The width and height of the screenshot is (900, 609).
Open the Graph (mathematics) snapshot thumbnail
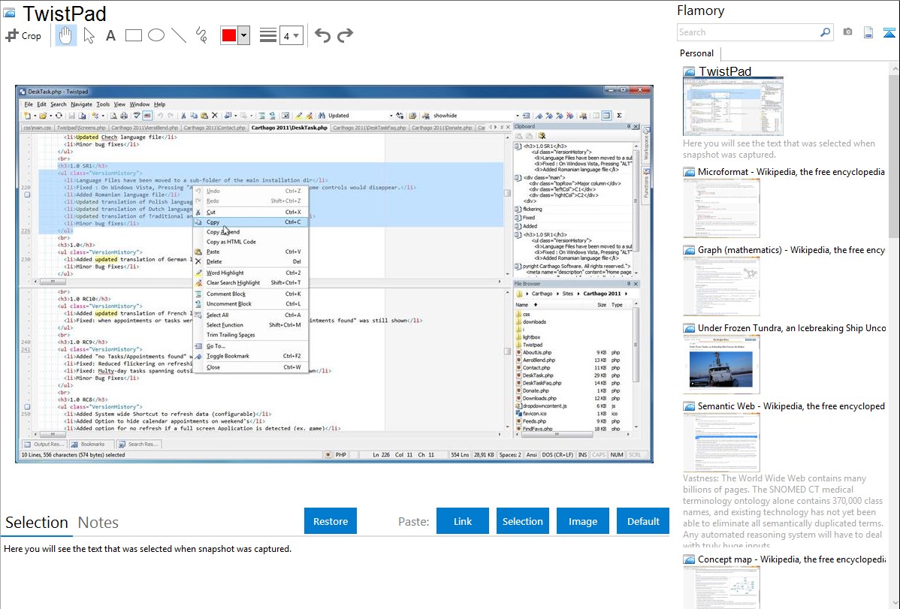(x=721, y=285)
